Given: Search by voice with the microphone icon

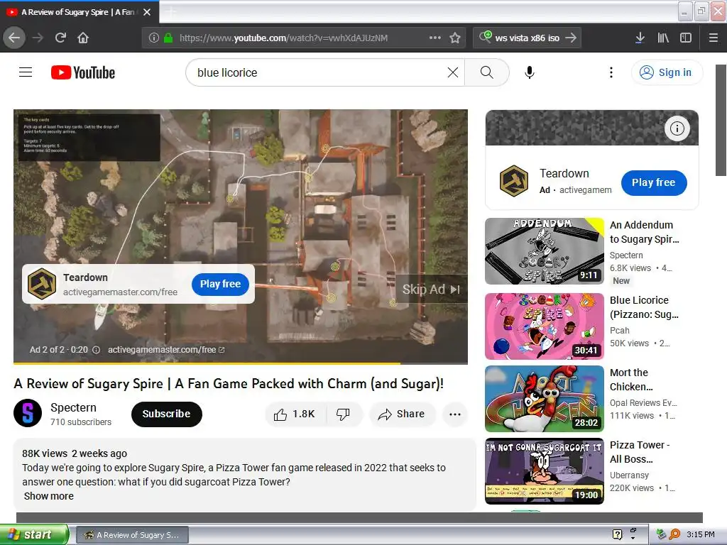Looking at the screenshot, I should click(530, 72).
